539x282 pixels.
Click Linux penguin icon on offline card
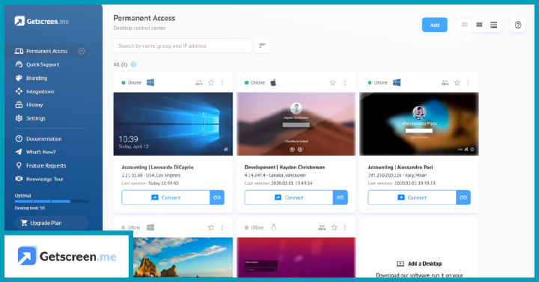[x=274, y=227]
